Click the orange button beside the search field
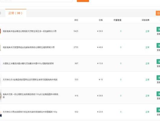 (x=83, y=1)
